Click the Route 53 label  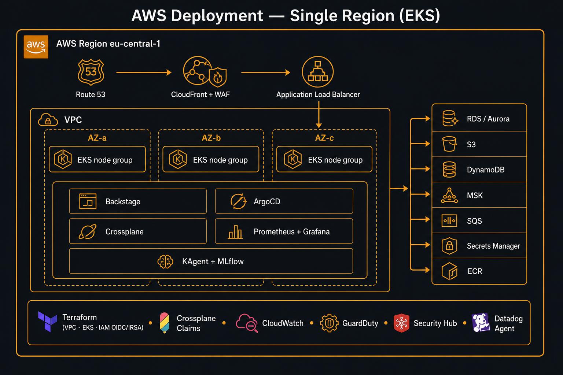[x=91, y=94]
